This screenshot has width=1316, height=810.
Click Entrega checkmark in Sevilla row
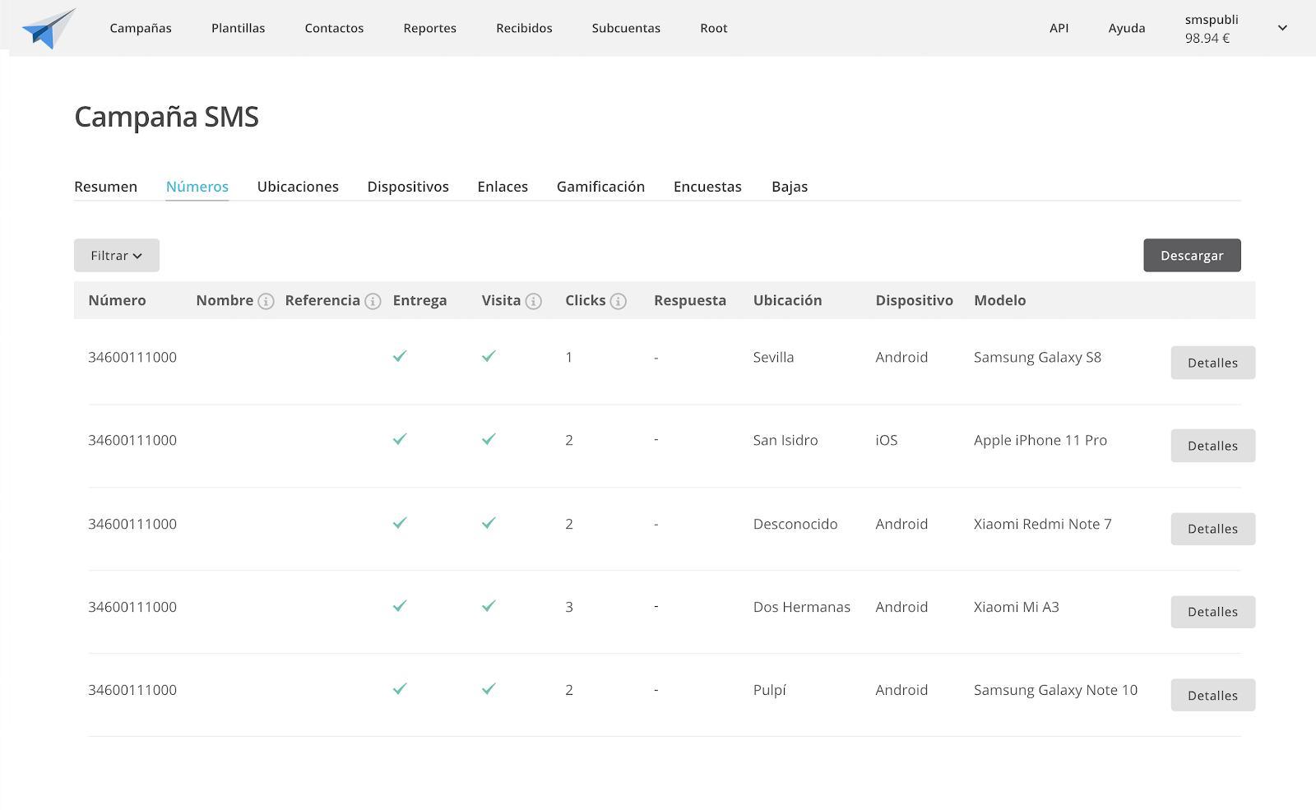click(x=400, y=356)
